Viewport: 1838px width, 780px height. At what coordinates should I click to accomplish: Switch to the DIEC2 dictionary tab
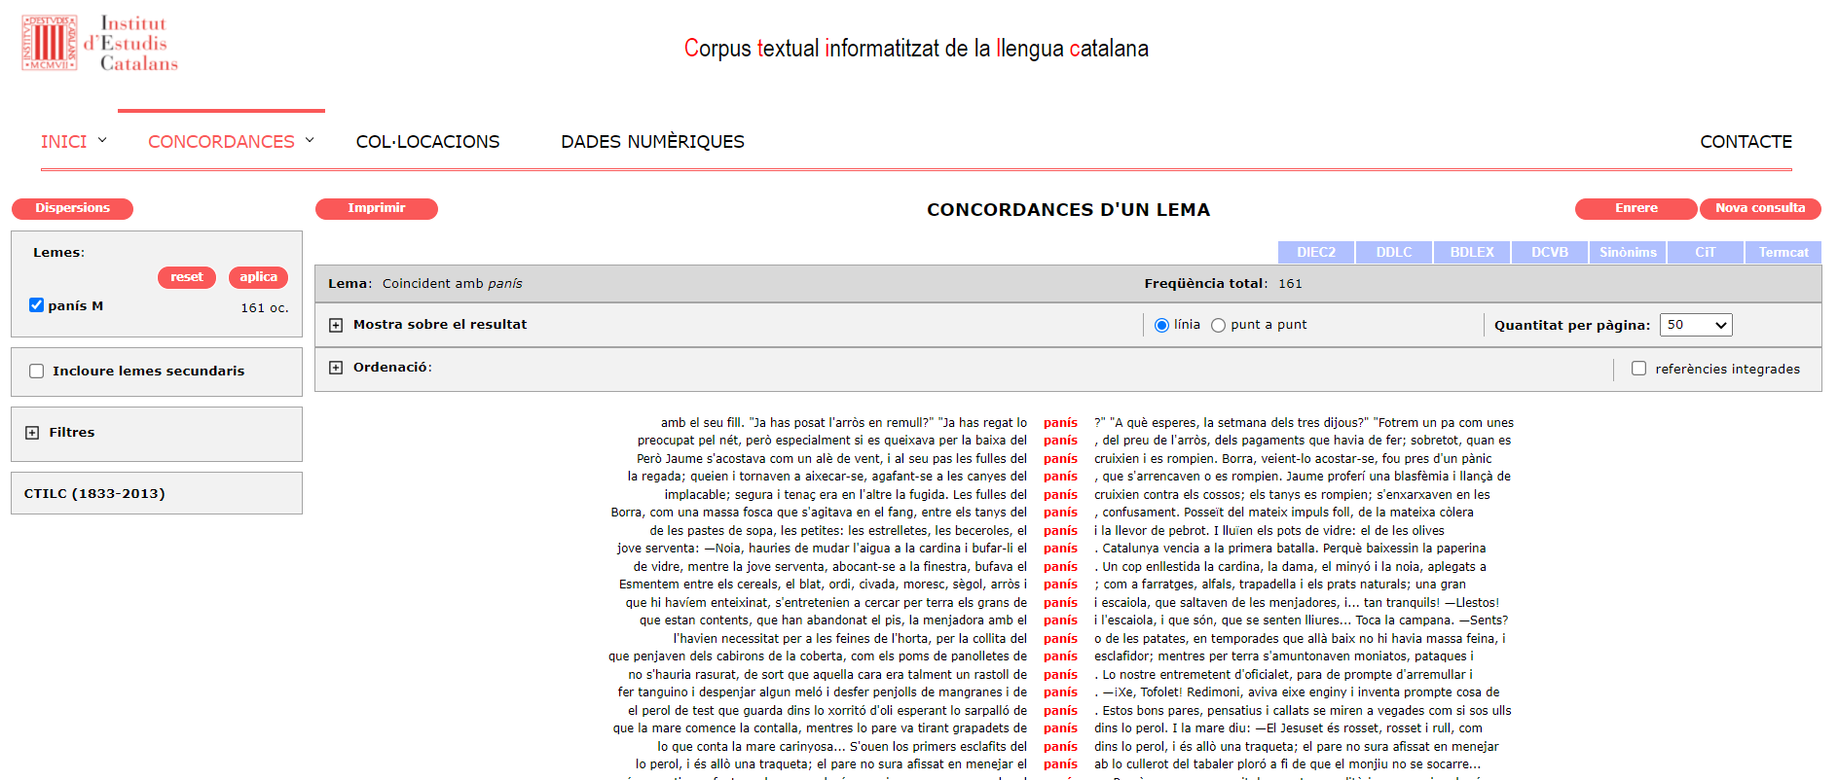pyautogui.click(x=1315, y=253)
